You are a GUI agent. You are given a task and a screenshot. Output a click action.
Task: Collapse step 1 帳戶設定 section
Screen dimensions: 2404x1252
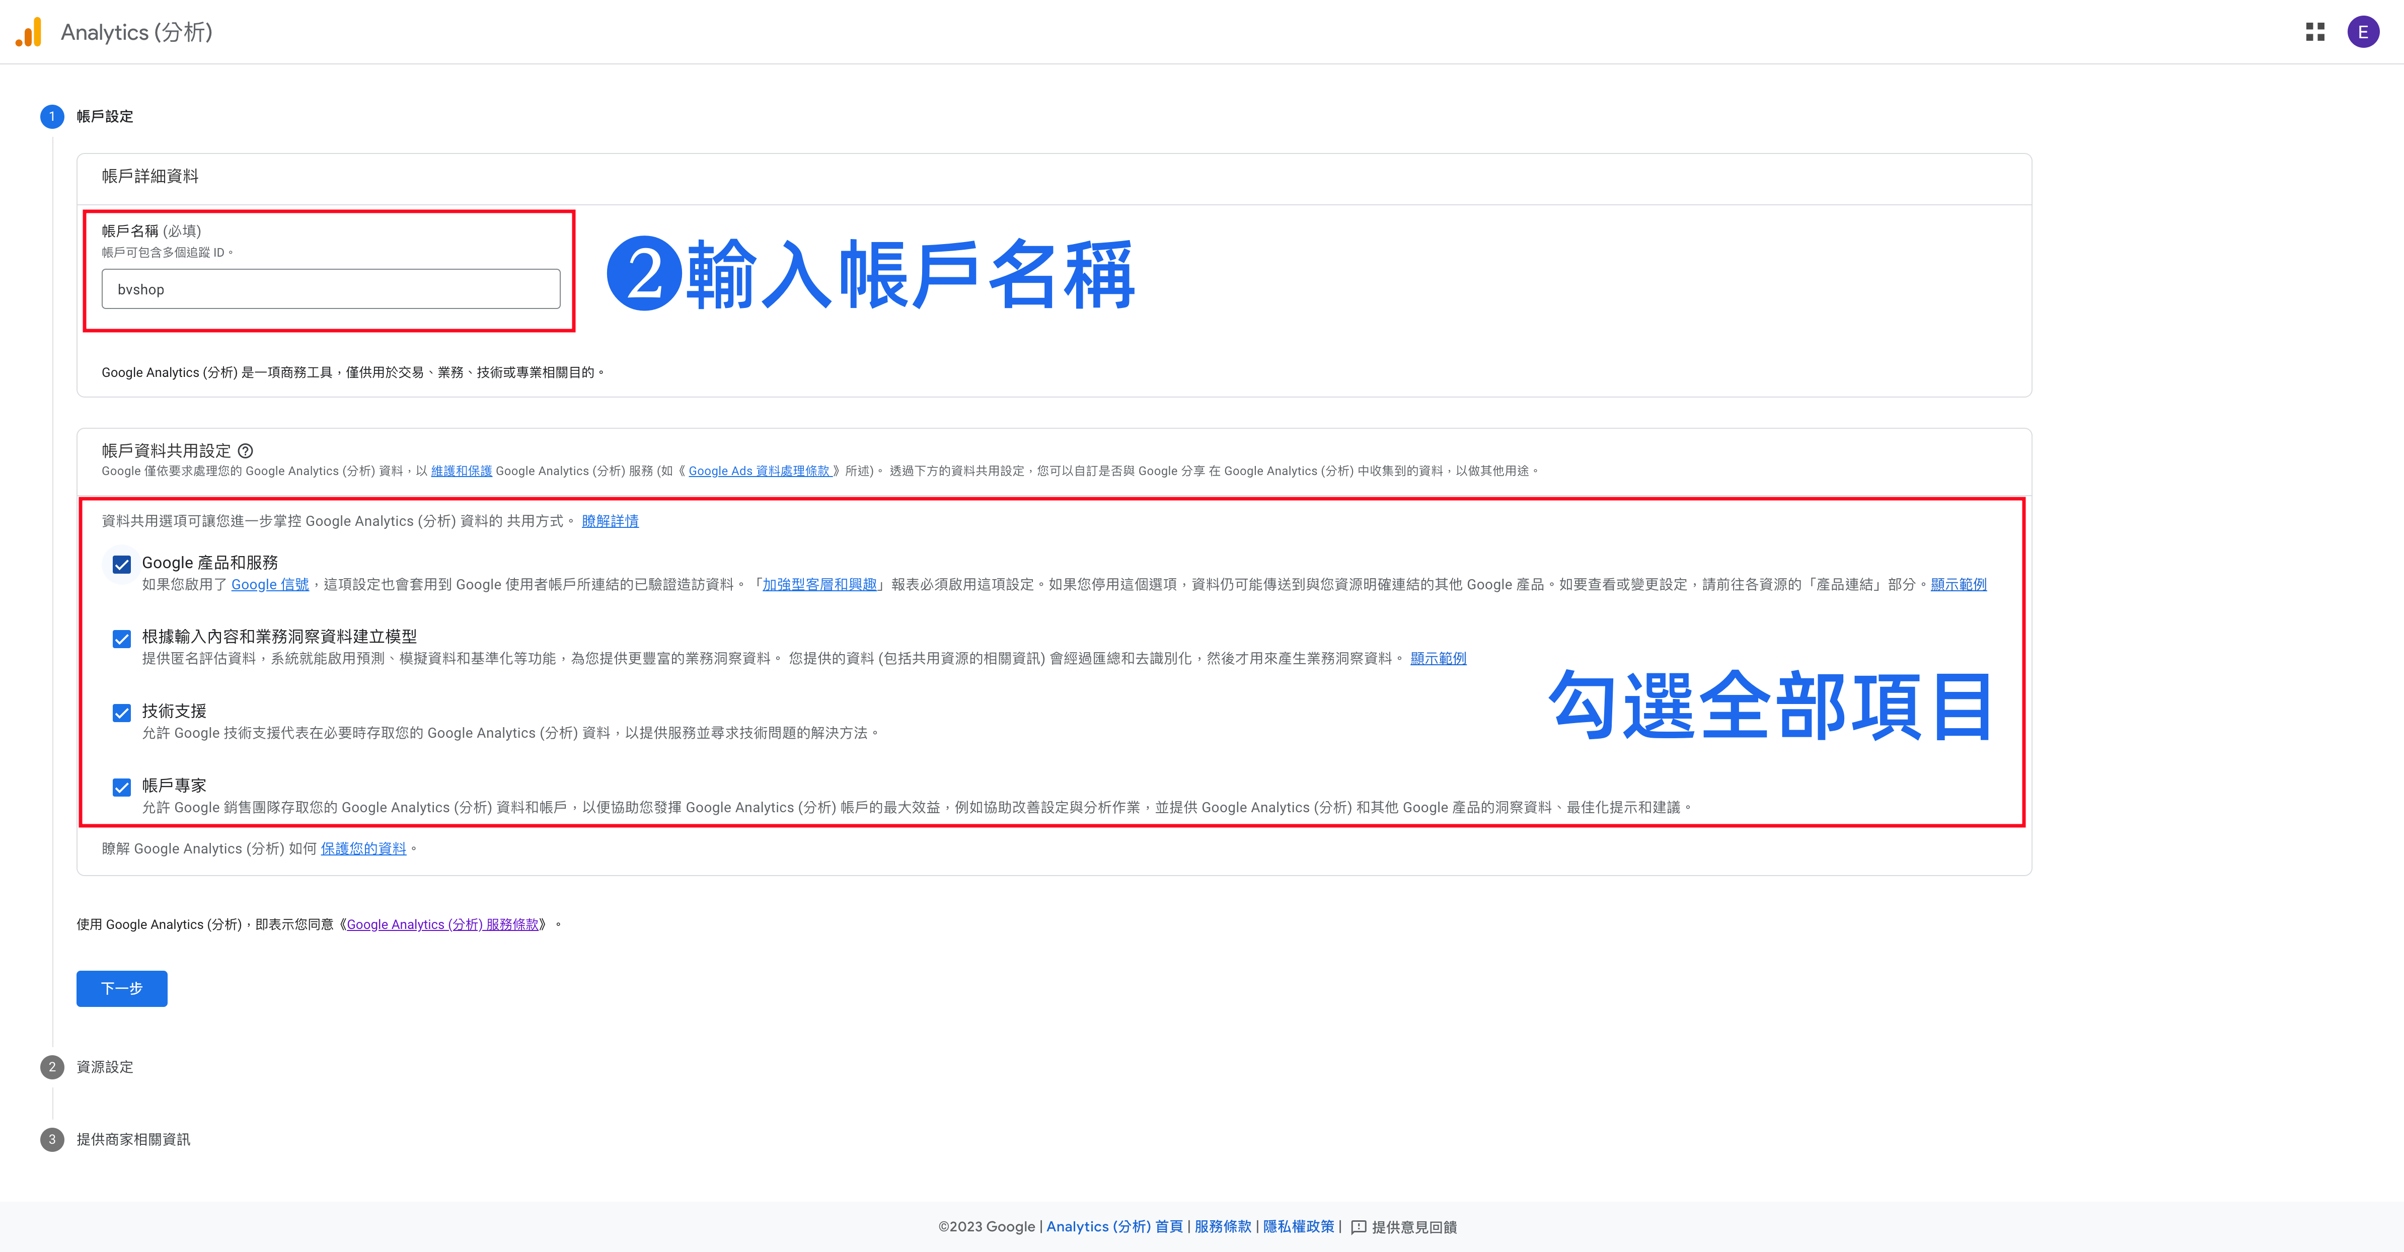pos(105,116)
